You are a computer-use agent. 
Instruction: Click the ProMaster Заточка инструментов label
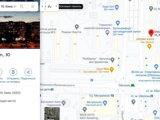[96, 60]
